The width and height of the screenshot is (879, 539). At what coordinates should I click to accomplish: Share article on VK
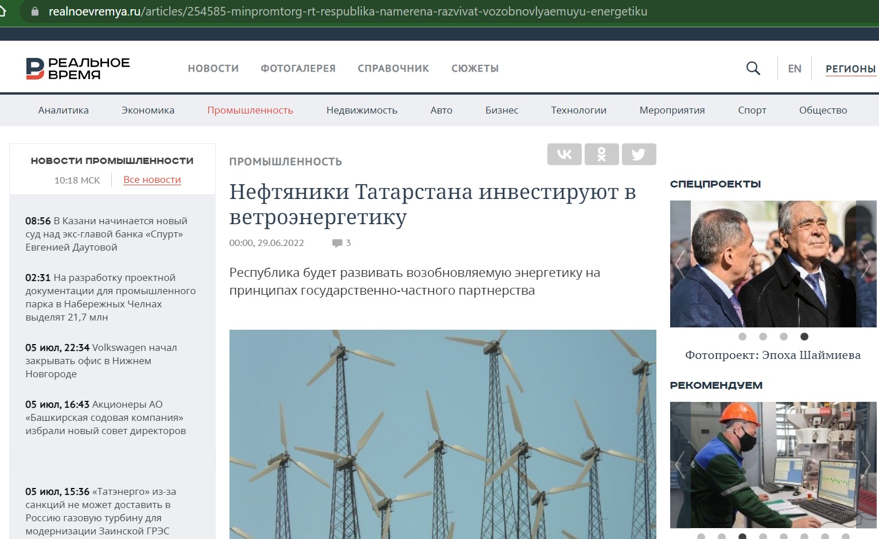pyautogui.click(x=565, y=154)
